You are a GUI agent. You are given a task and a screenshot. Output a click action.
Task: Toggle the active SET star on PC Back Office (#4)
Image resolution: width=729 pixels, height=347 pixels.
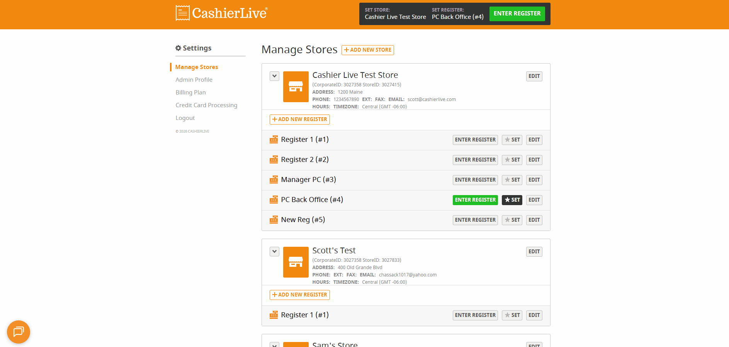point(512,200)
